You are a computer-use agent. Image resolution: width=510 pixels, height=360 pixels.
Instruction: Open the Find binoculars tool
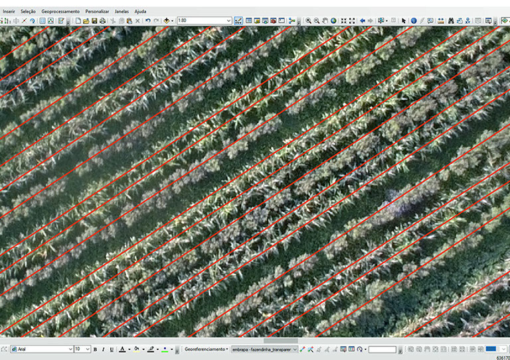(x=451, y=21)
